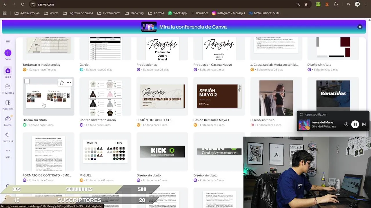
Task: Open the WhatsApp bookmark
Action: tap(177, 13)
